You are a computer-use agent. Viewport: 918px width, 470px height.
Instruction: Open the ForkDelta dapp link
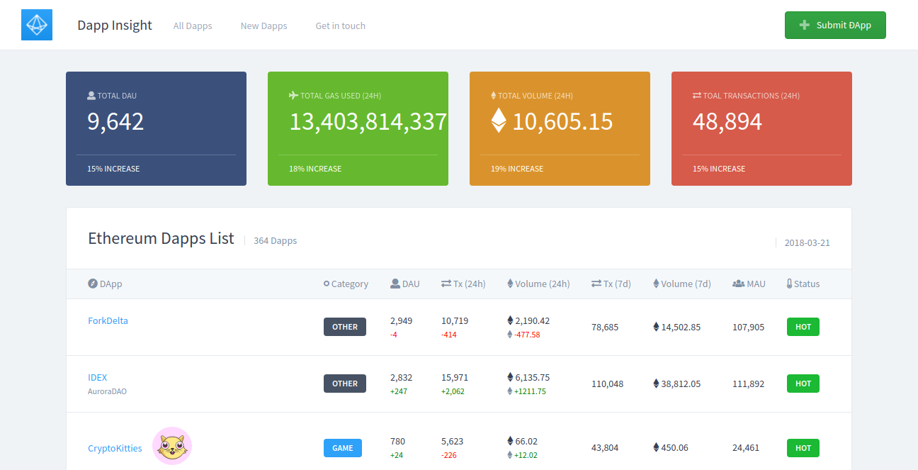click(x=108, y=320)
